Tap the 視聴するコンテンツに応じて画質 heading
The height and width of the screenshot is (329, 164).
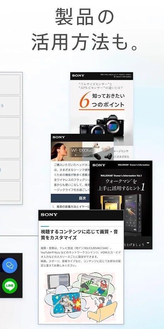tap(79, 234)
